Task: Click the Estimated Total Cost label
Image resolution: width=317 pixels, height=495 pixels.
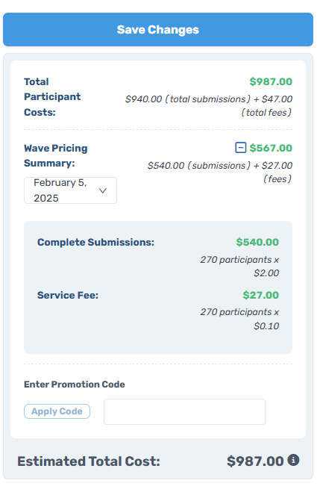Action: (89, 461)
